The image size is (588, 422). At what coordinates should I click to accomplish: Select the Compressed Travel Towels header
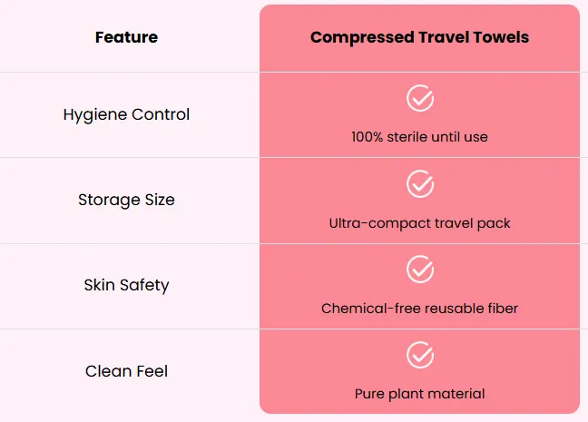point(419,37)
